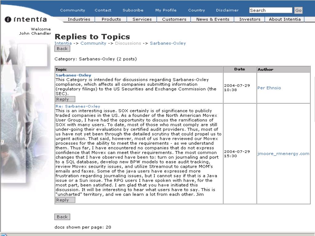Click the Replies to Topics heading
Screen dimensions: 315x236
[x=92, y=37]
